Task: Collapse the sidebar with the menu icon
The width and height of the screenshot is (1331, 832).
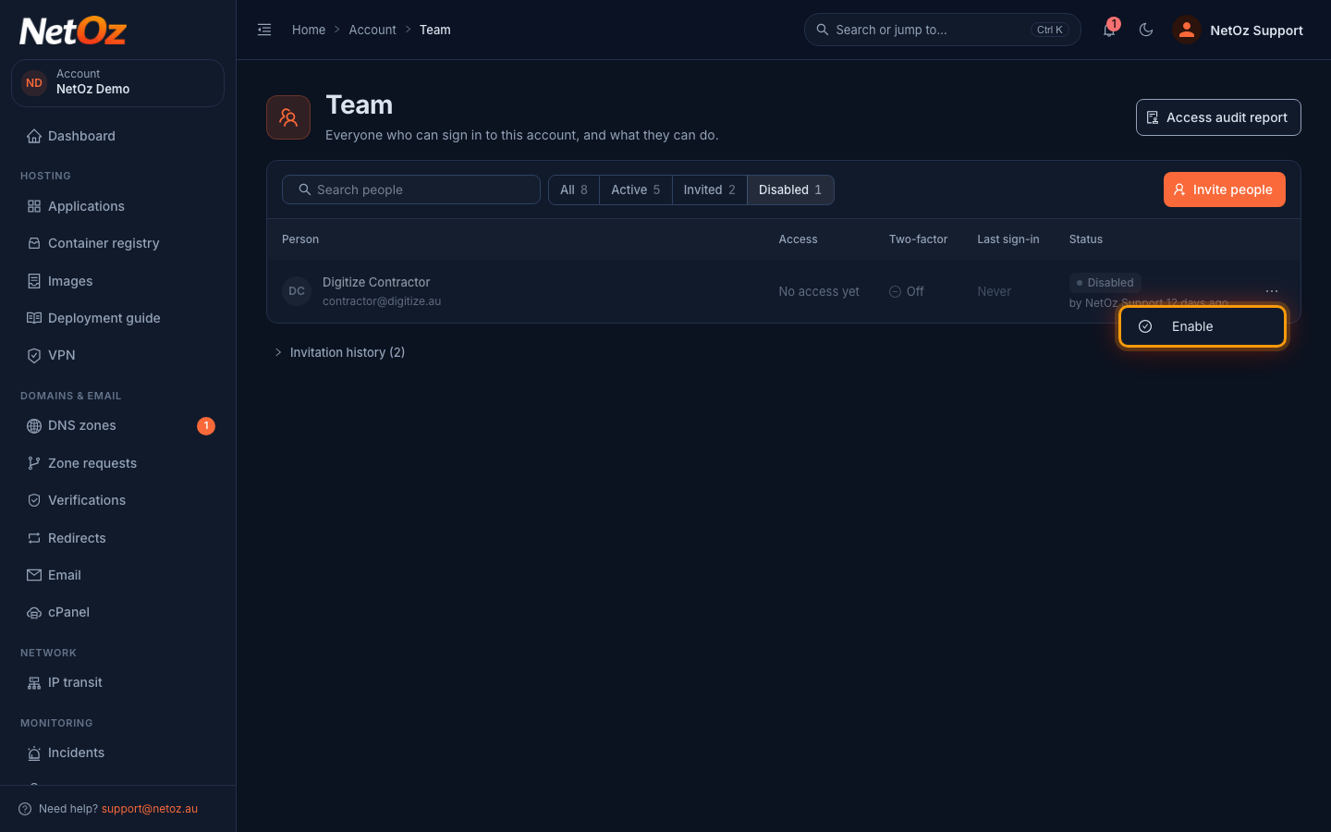Action: tap(264, 30)
